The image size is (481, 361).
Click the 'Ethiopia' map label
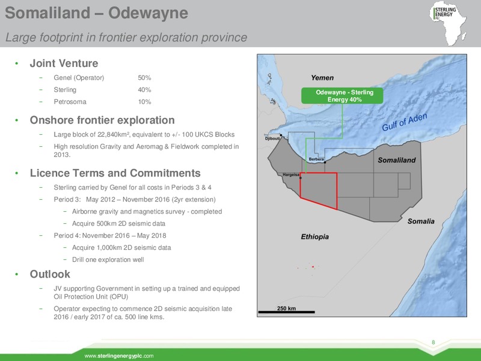click(314, 237)
